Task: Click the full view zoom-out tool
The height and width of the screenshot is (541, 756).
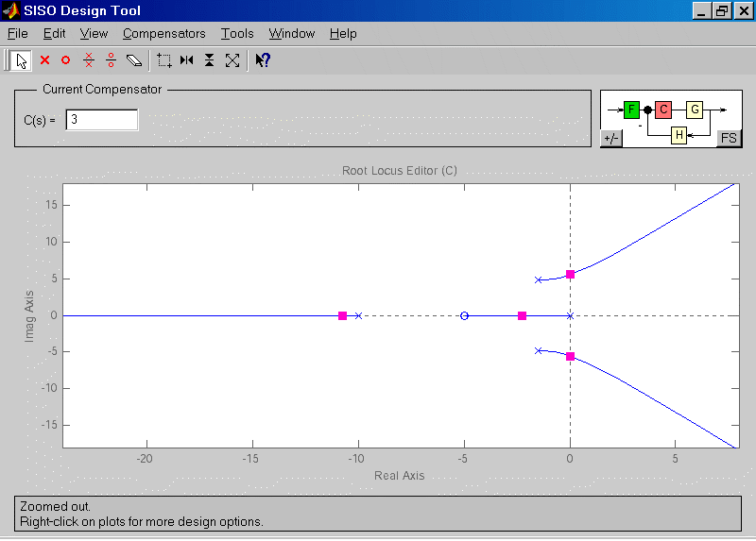Action: [x=232, y=60]
